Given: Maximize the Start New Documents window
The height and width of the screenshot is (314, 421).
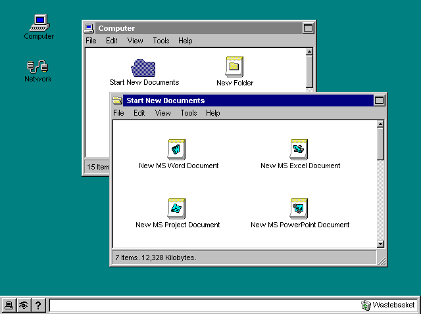Looking at the screenshot, I should (x=380, y=101).
